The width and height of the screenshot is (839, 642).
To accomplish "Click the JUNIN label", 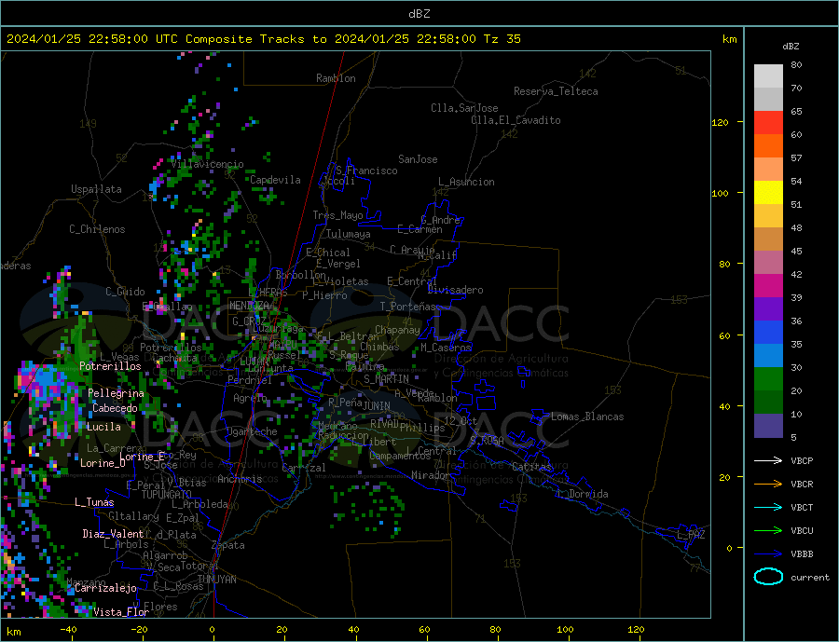I will coord(377,406).
